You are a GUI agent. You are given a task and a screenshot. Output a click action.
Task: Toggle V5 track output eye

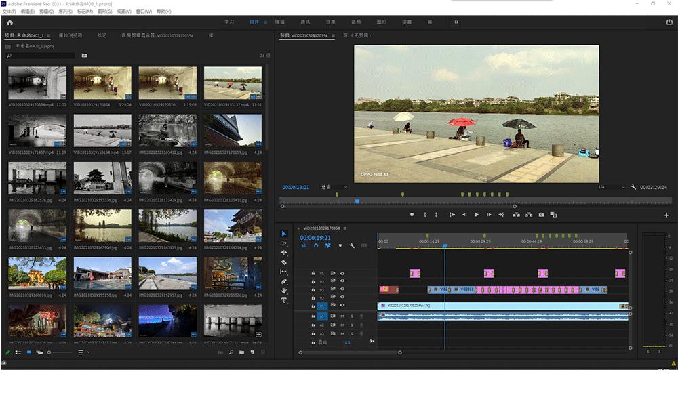click(x=342, y=274)
